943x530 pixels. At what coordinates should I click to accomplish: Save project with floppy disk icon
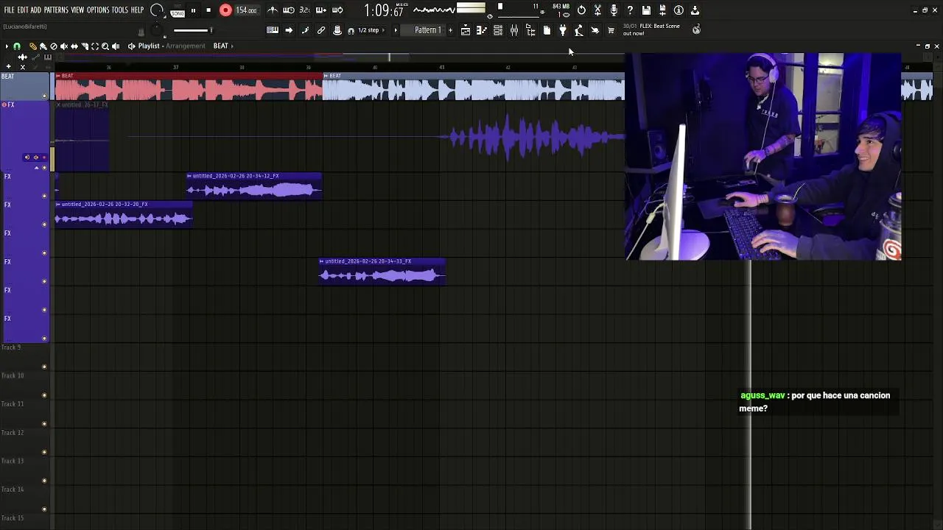click(x=646, y=10)
